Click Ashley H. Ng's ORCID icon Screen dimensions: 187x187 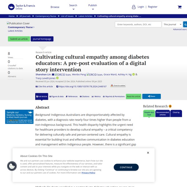(x=133, y=74)
